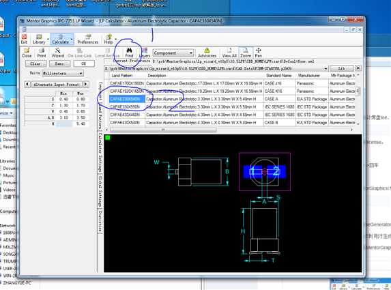
Task: Click the Description column header
Action: pyautogui.click(x=204, y=75)
